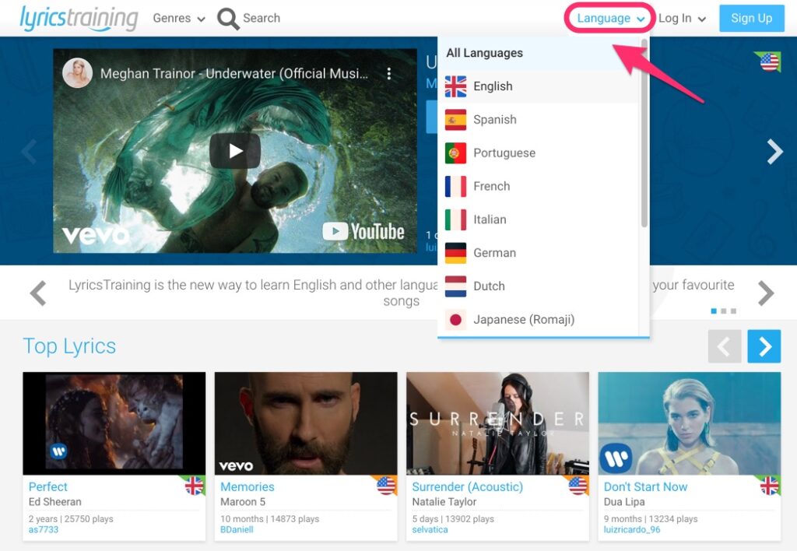Open the Don't Start Now song link
This screenshot has width=797, height=551.
coord(645,486)
